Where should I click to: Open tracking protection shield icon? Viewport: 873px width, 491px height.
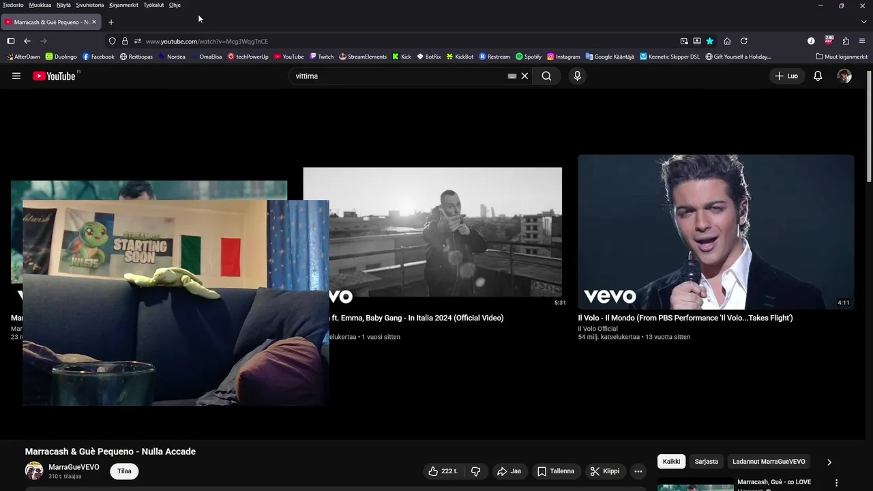[113, 41]
